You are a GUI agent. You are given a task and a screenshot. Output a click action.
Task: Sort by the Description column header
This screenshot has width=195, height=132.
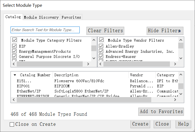click(66, 75)
